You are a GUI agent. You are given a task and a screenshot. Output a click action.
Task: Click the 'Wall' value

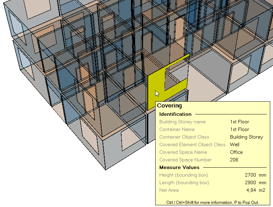(x=235, y=144)
